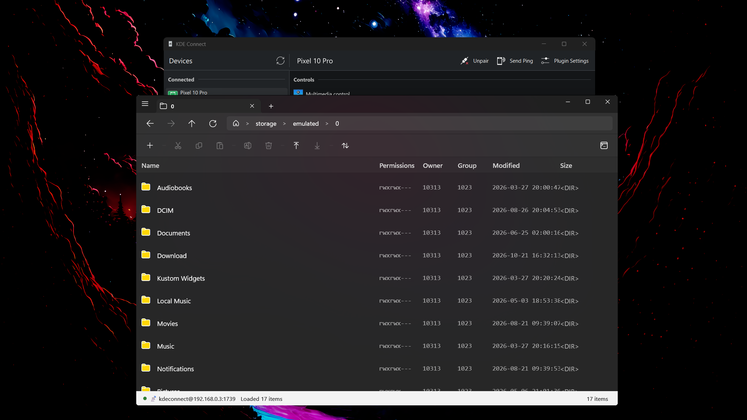747x420 pixels.
Task: Click Documents permissions rwxrwx---
Action: click(395, 233)
